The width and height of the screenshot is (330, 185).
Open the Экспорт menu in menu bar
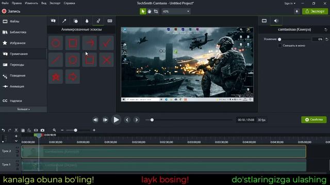(55, 3)
